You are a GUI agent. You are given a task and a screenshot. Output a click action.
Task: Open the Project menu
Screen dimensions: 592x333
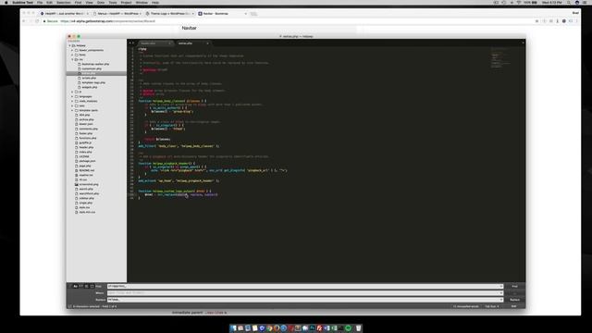(126, 2)
